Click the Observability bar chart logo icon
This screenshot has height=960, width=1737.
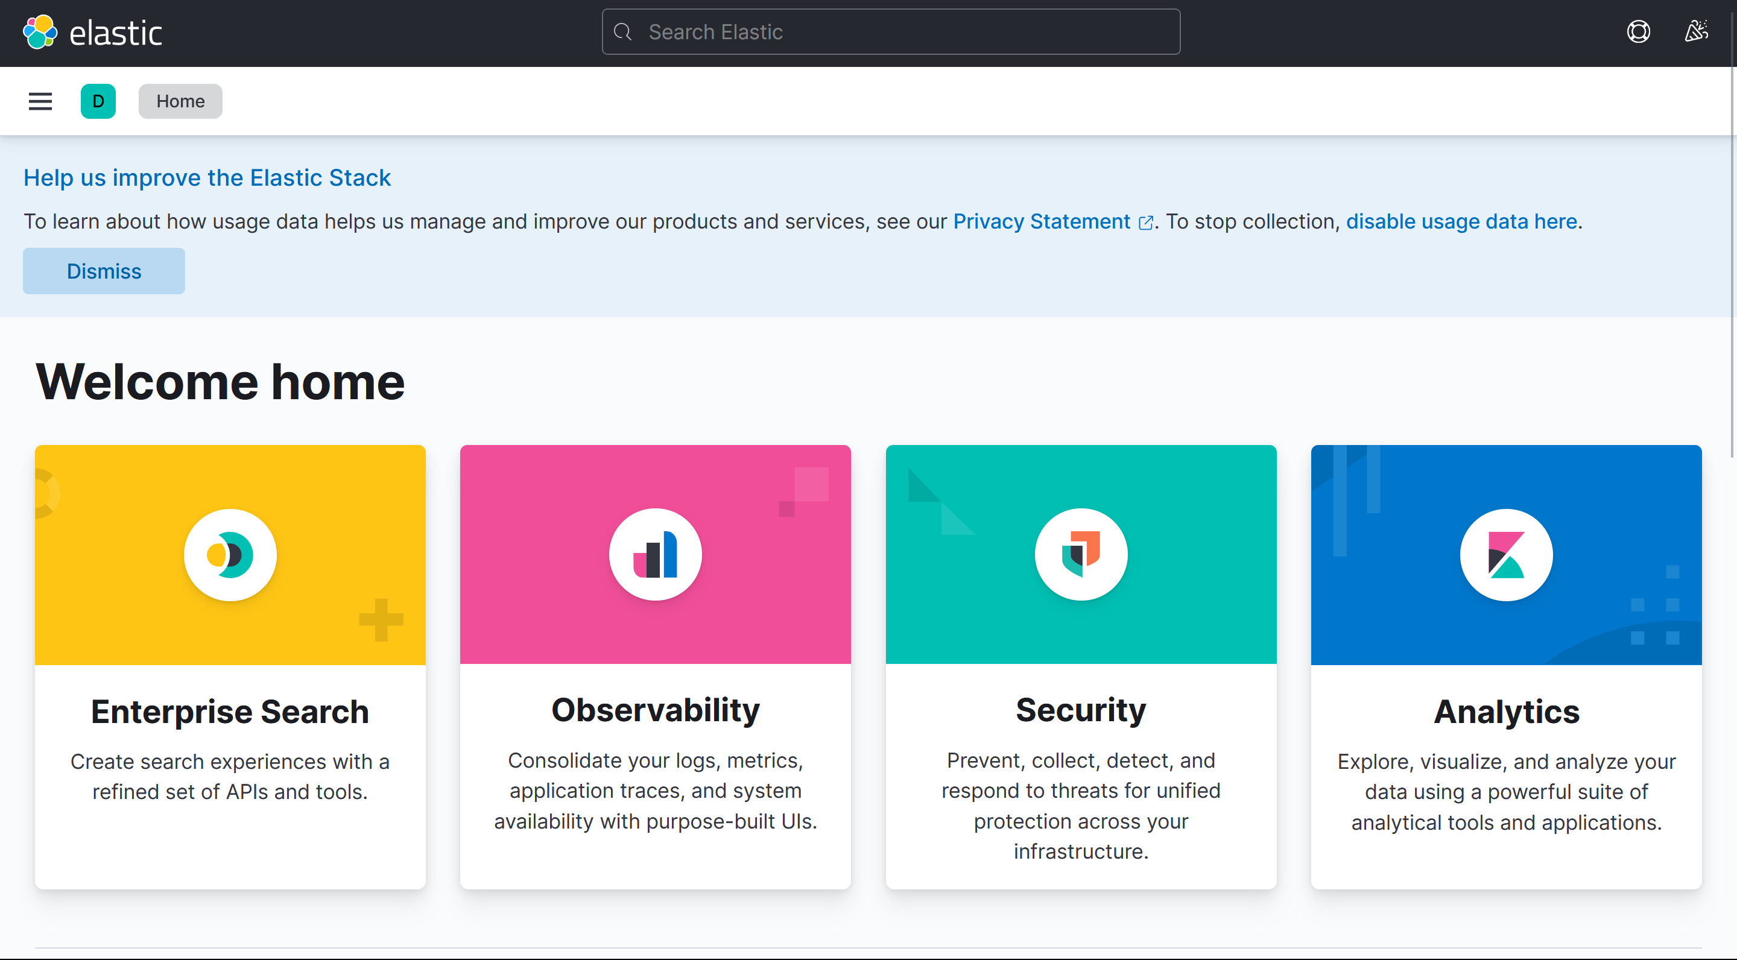tap(655, 555)
